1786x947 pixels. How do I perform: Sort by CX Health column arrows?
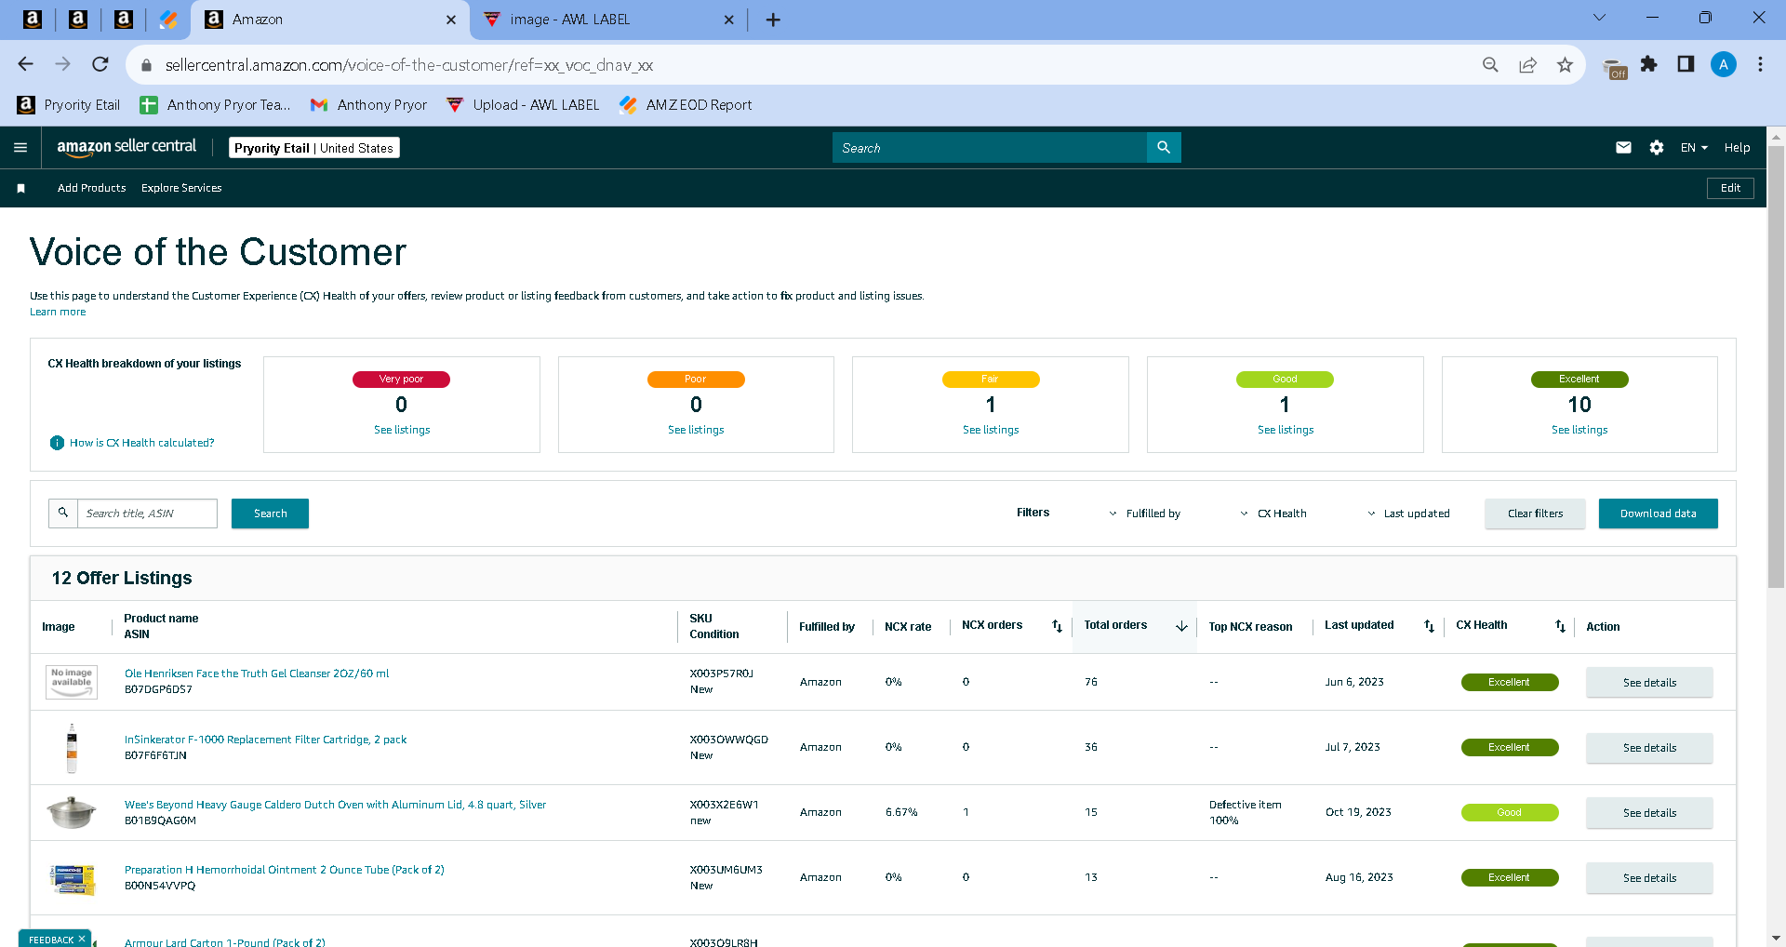click(x=1560, y=626)
